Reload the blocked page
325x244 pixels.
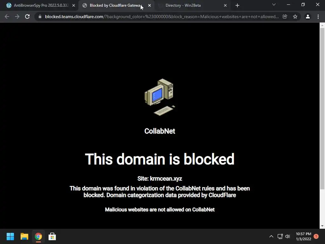(27, 17)
